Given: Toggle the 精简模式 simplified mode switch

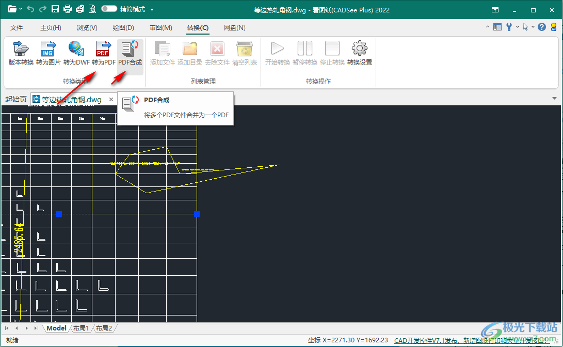Looking at the screenshot, I should pos(109,9).
